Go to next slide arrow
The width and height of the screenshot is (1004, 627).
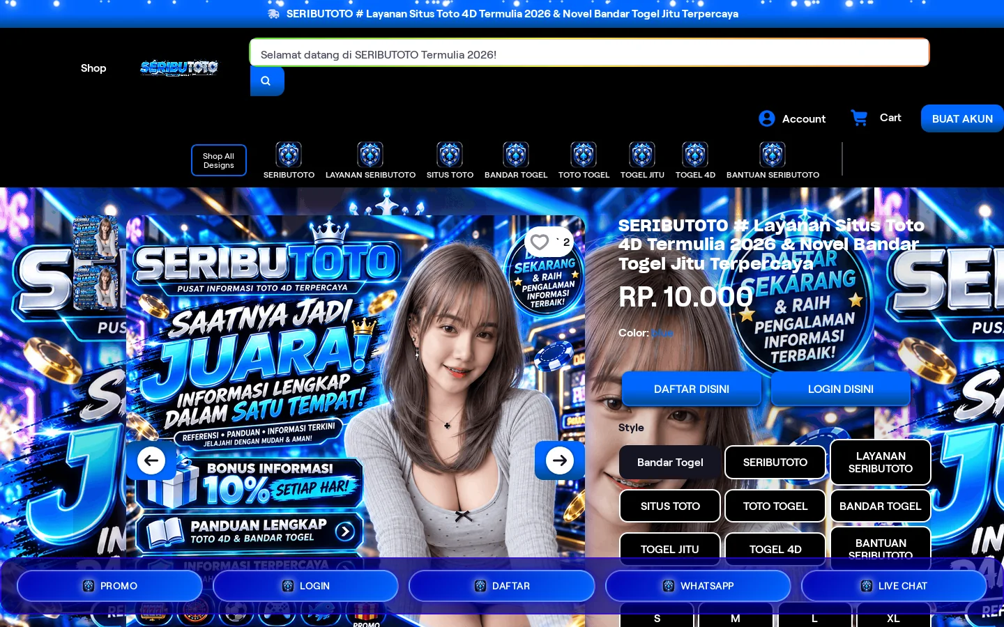pyautogui.click(x=560, y=460)
